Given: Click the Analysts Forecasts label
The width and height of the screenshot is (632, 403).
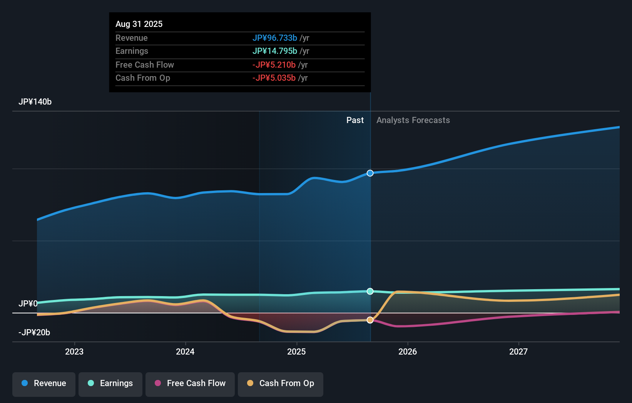Looking at the screenshot, I should [413, 120].
